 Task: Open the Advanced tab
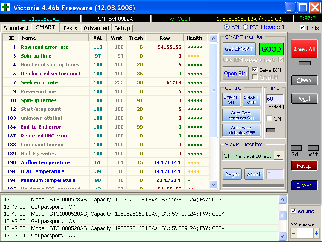tap(96, 28)
